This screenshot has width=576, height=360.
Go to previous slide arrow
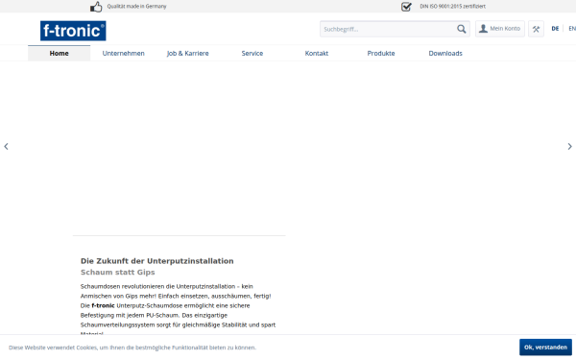pos(6,146)
